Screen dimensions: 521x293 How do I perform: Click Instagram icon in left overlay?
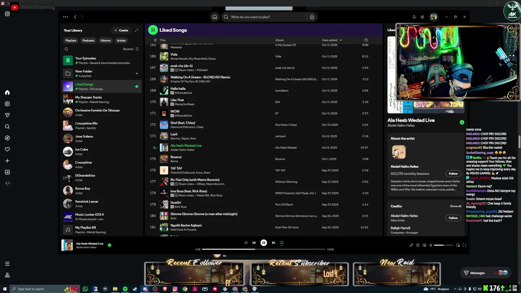click(x=7, y=14)
